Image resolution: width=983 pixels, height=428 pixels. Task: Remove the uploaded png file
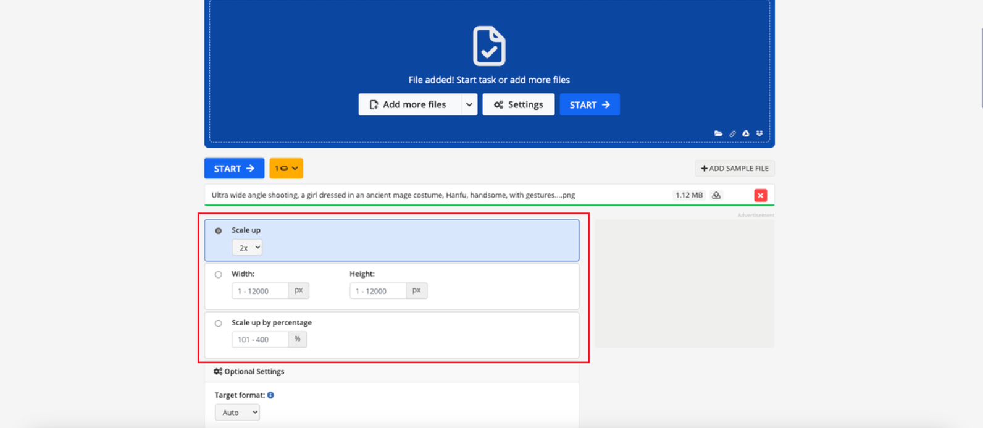pyautogui.click(x=761, y=195)
